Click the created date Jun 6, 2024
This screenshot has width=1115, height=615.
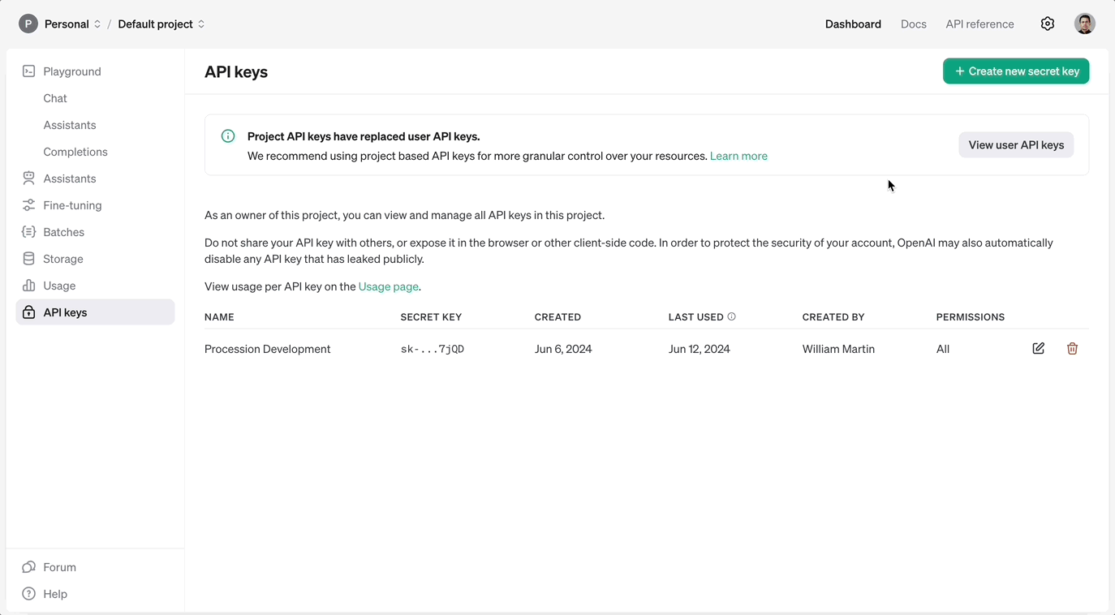(x=563, y=349)
